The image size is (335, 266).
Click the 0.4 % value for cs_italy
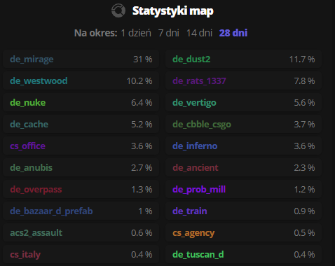tap(142, 255)
